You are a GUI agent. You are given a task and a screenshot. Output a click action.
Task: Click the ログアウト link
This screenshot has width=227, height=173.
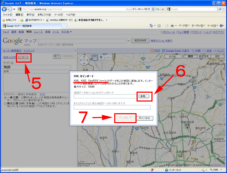click(x=218, y=32)
